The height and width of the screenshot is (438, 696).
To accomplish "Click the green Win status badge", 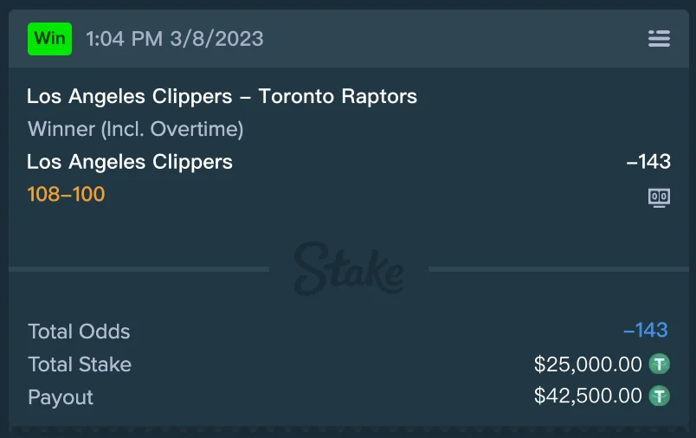I will pos(49,39).
